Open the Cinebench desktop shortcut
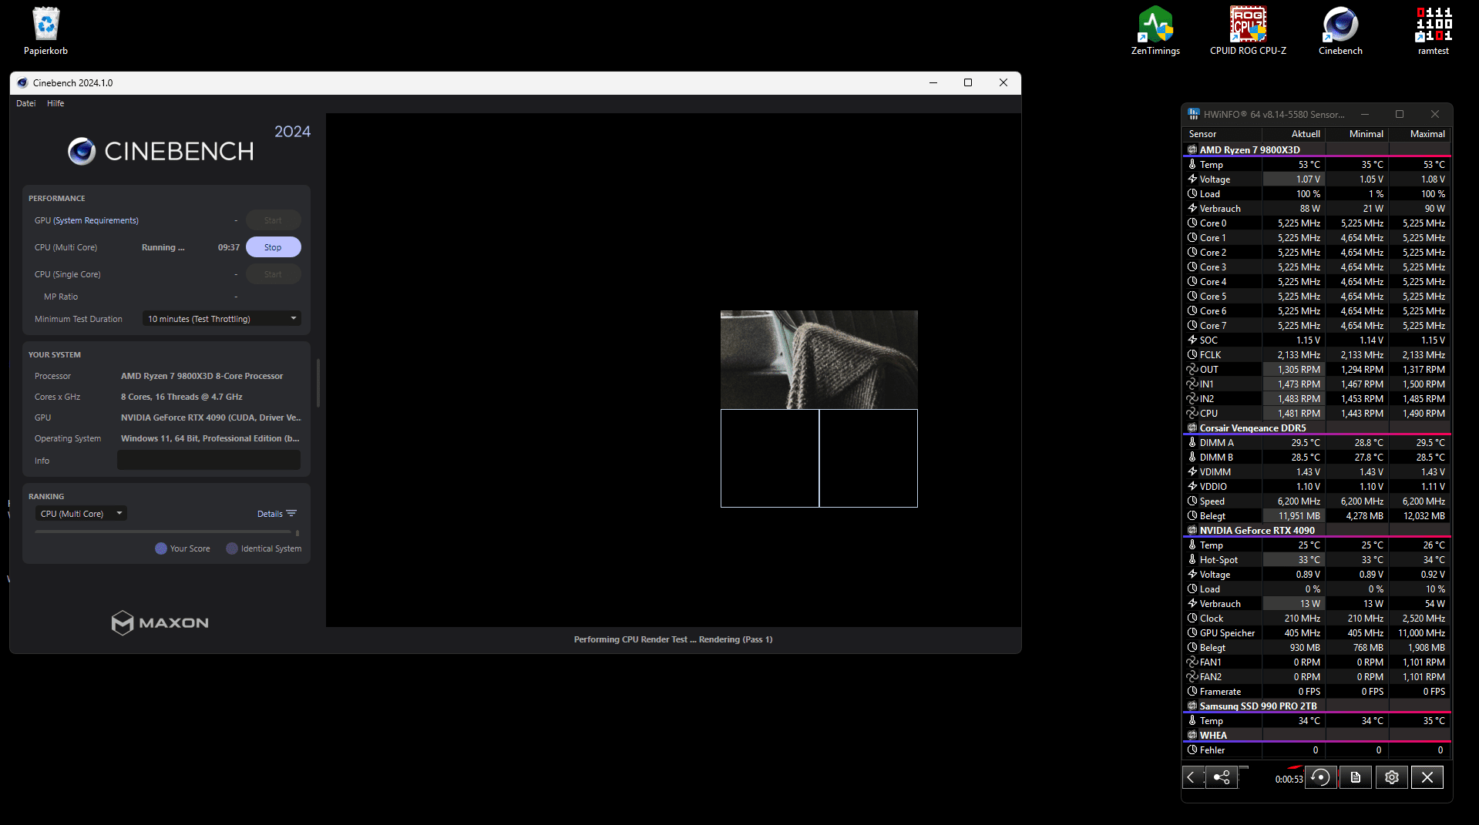The height and width of the screenshot is (825, 1479). point(1340,31)
